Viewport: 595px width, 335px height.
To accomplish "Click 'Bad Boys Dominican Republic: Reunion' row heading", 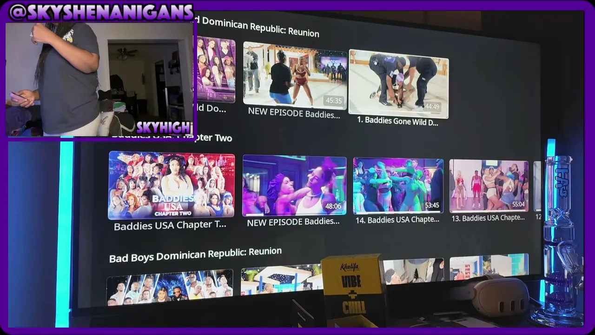I will pyautogui.click(x=195, y=254).
